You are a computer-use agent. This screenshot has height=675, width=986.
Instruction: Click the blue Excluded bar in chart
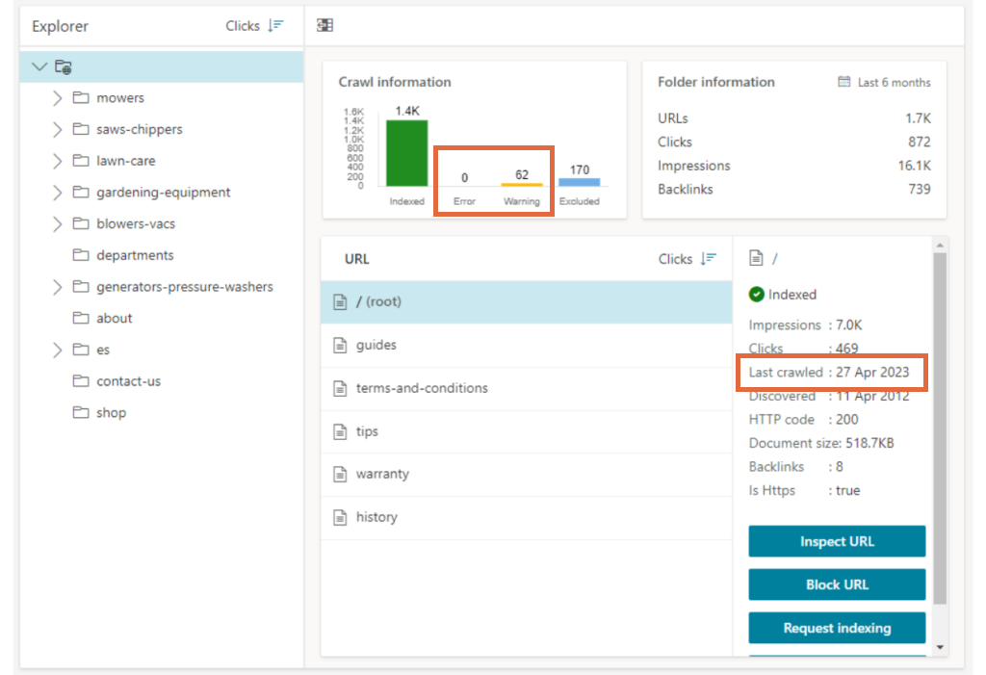(579, 182)
